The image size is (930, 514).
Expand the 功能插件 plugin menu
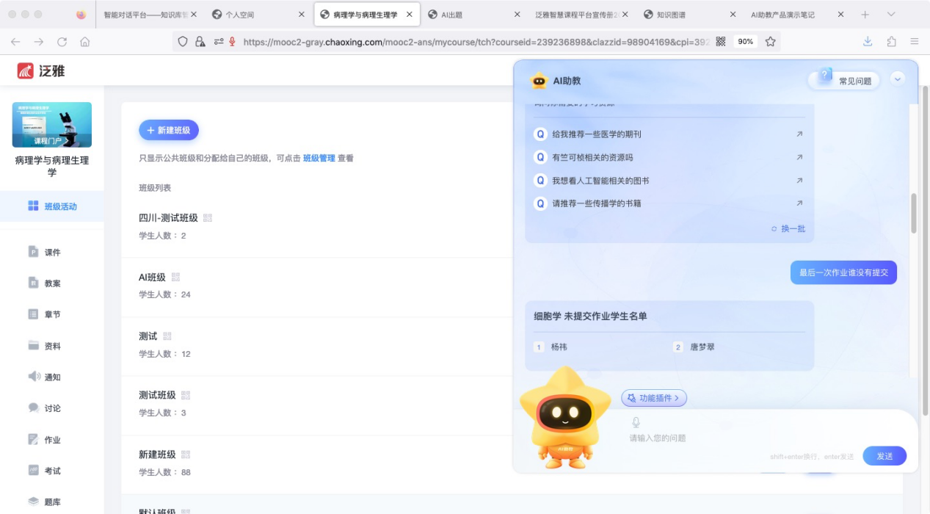(x=654, y=398)
